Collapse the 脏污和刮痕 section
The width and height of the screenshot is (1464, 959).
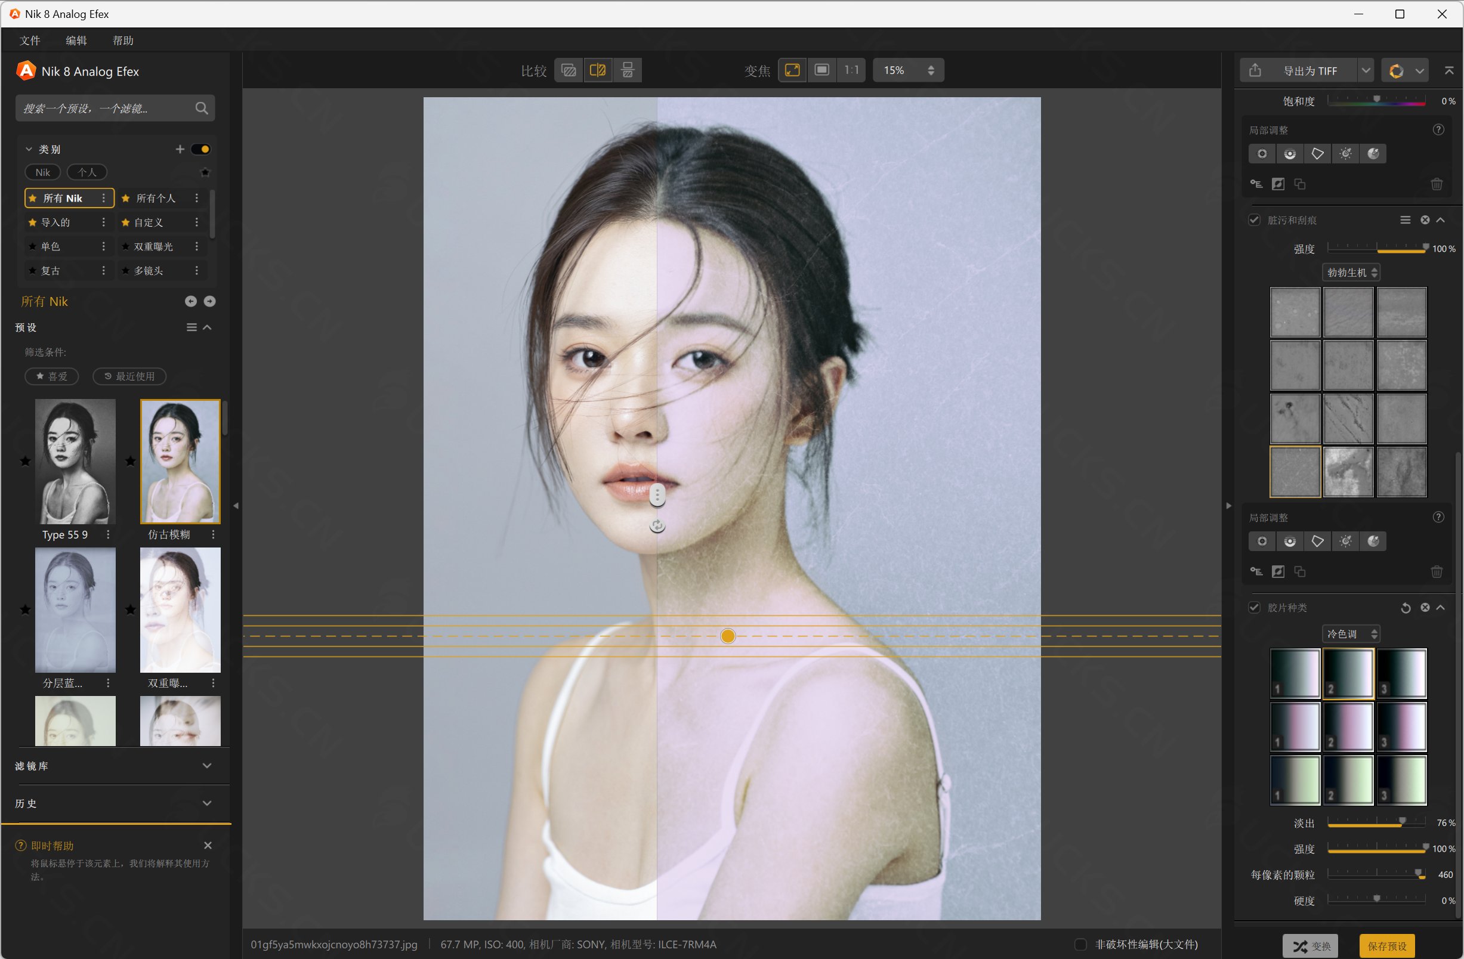tap(1441, 220)
